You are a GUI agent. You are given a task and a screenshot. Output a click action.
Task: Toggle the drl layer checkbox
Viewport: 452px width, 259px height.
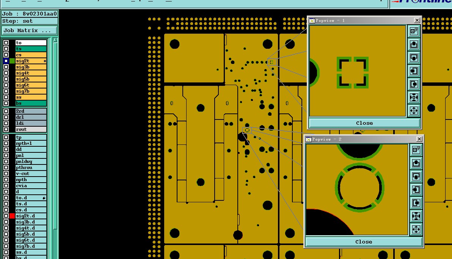click(6, 117)
